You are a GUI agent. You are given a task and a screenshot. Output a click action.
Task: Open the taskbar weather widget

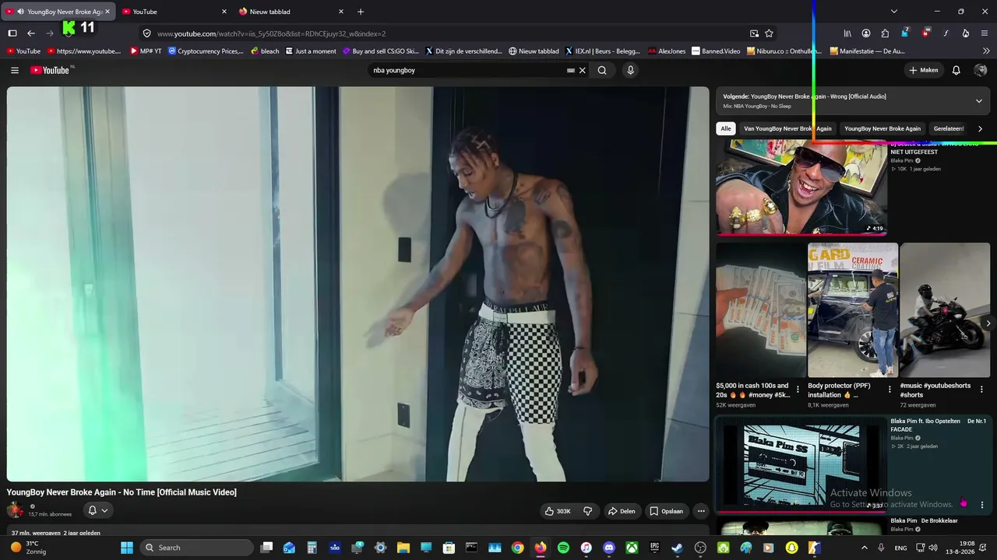coord(28,548)
